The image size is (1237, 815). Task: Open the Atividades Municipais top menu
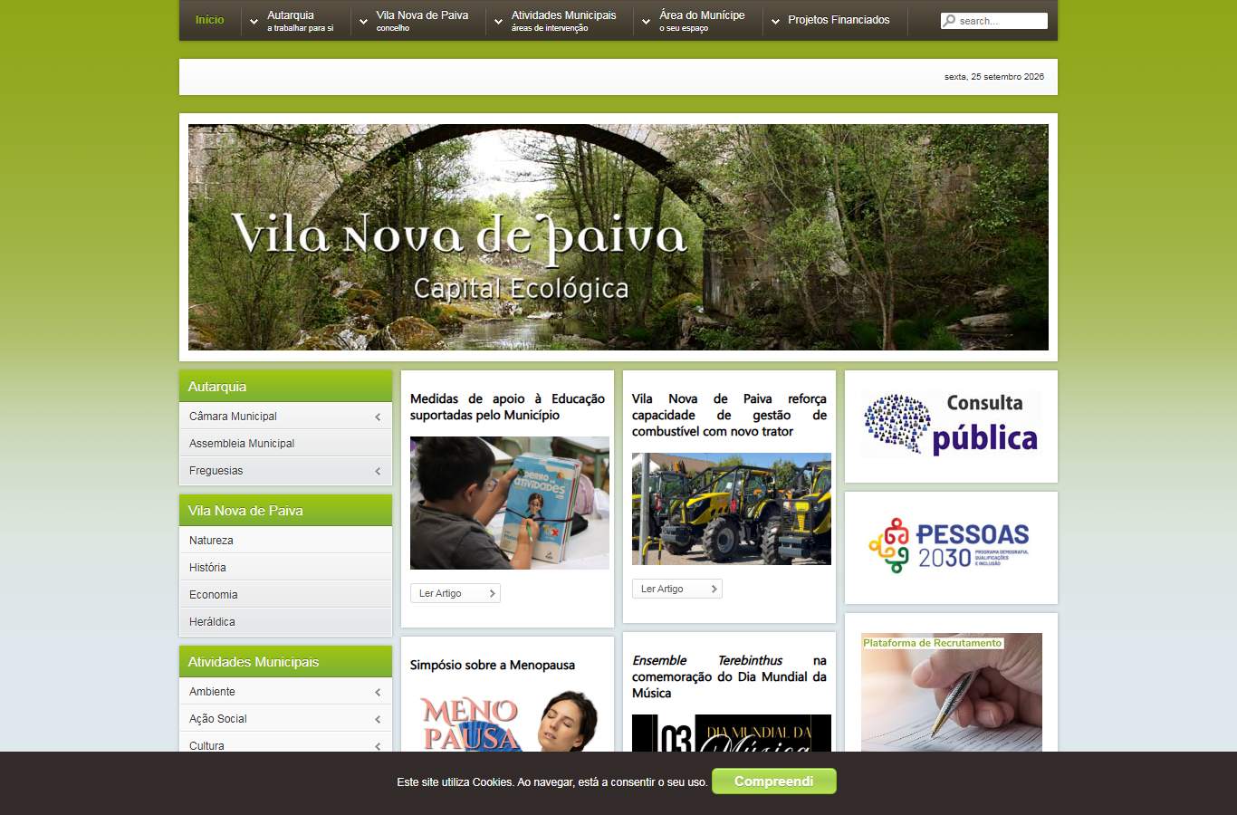[563, 21]
